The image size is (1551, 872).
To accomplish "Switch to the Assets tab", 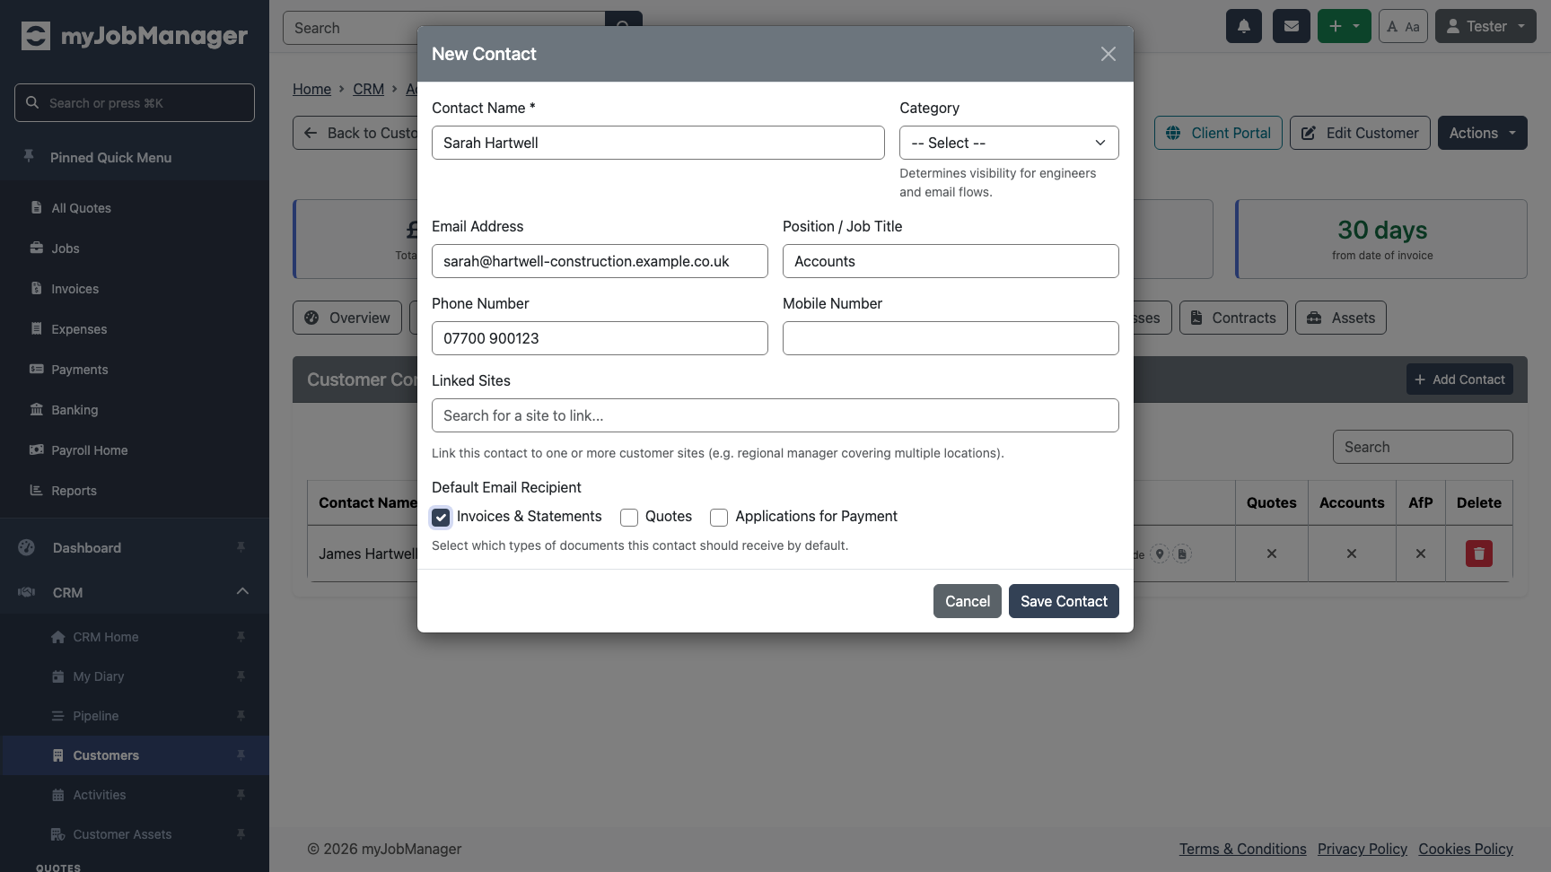I will point(1341,318).
